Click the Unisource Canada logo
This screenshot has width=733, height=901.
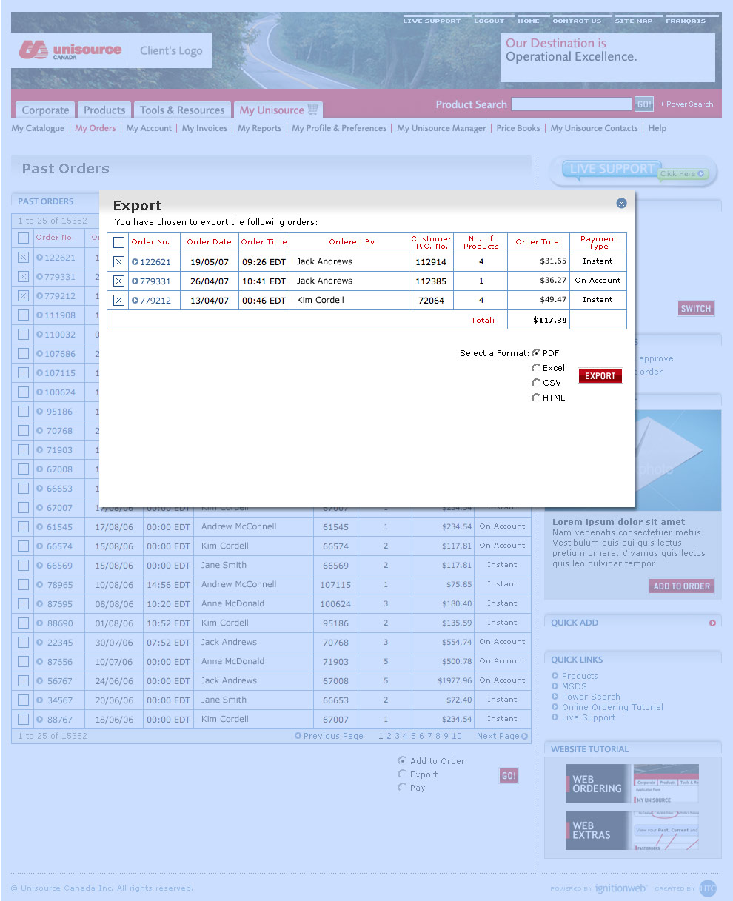(x=71, y=50)
